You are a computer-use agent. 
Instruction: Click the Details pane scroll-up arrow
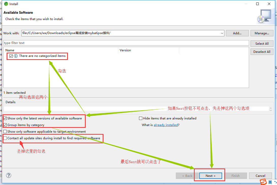click(x=271, y=108)
